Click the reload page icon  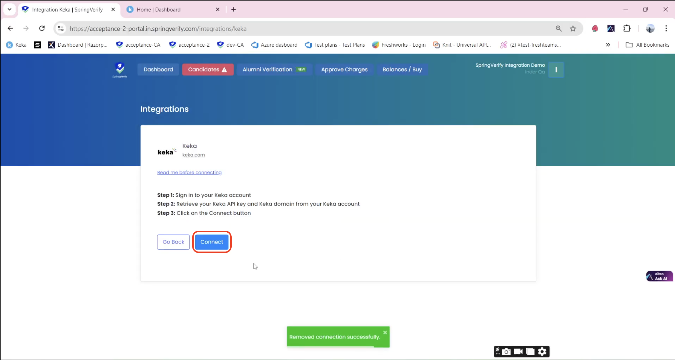(x=42, y=28)
